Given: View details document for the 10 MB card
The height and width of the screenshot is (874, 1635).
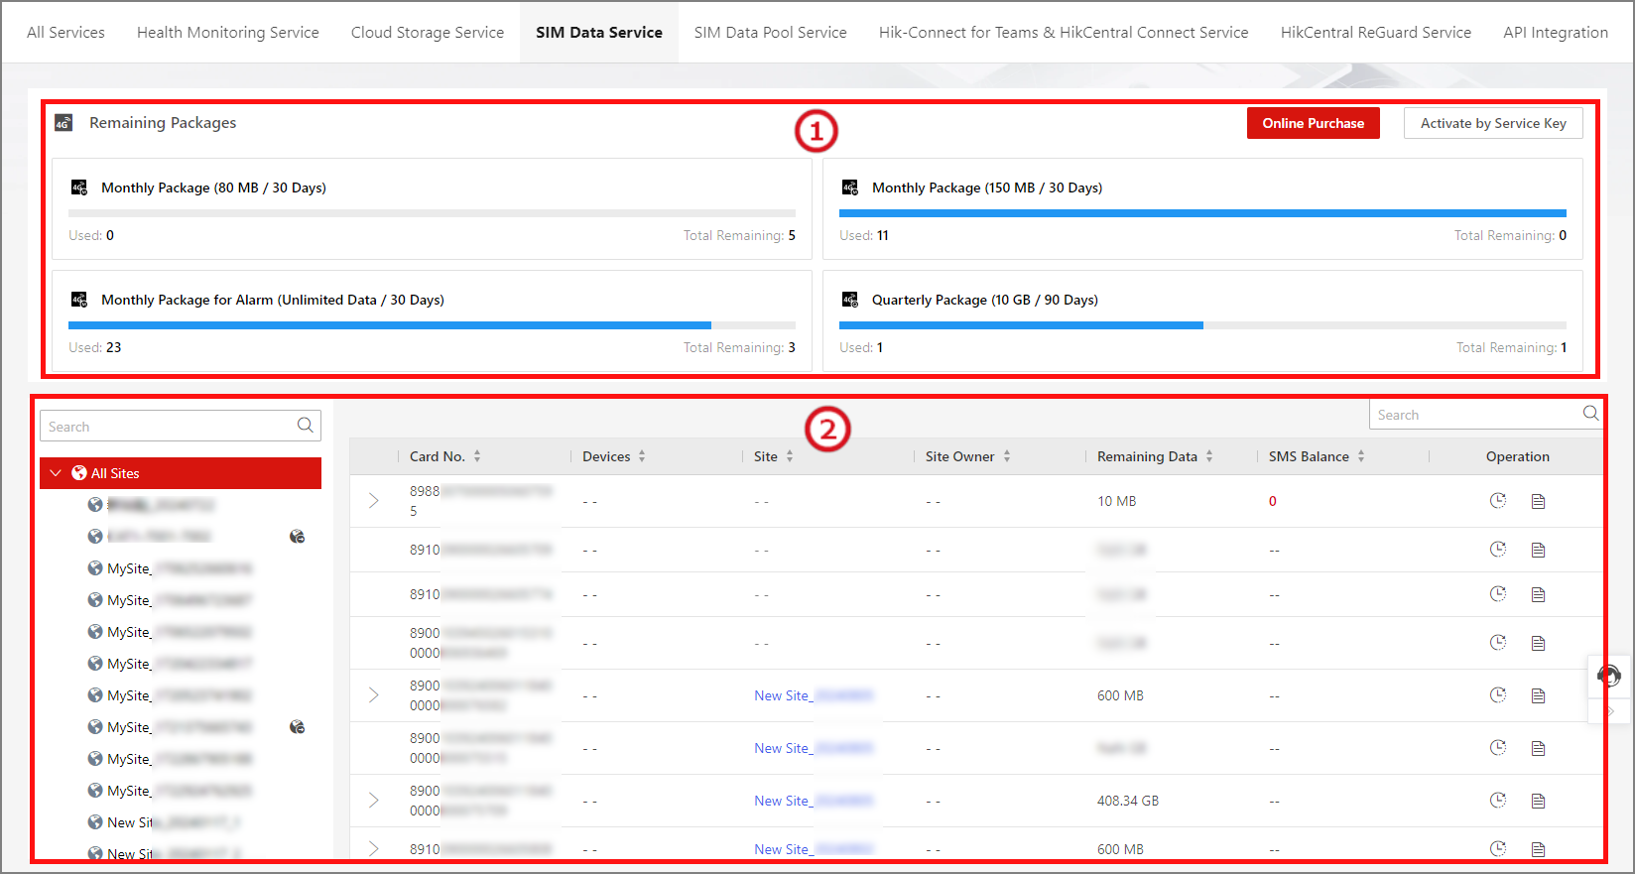Looking at the screenshot, I should click(1538, 501).
